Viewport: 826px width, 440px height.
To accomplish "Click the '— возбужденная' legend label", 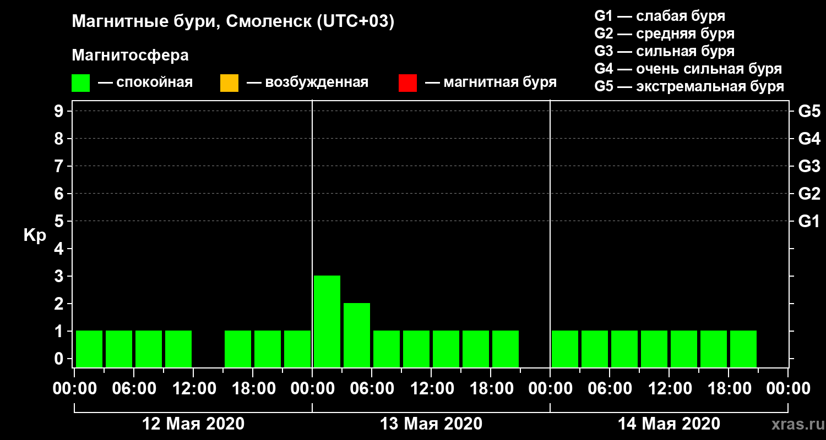I will point(307,83).
